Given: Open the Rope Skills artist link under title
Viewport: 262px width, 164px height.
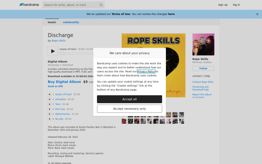Looking at the screenshot, I should click(59, 41).
